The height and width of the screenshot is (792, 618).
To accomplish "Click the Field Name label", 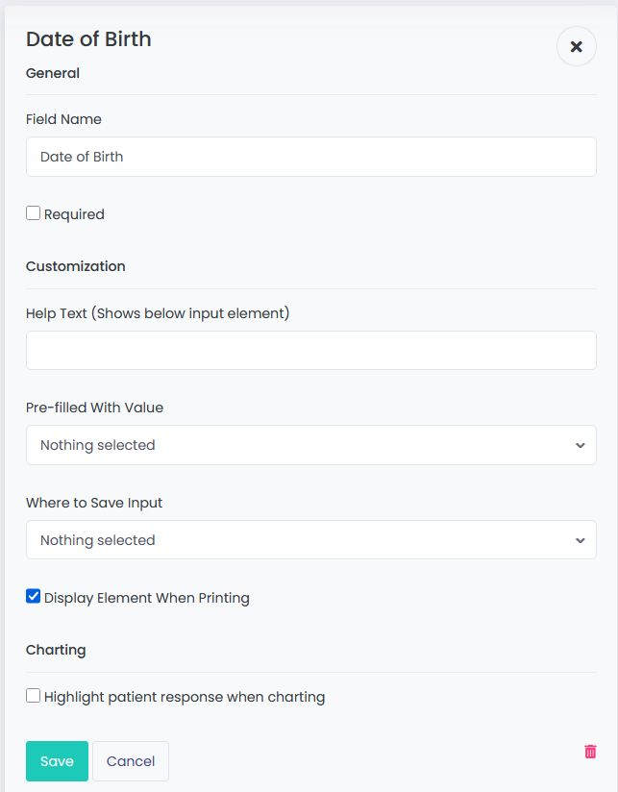I will tap(63, 119).
